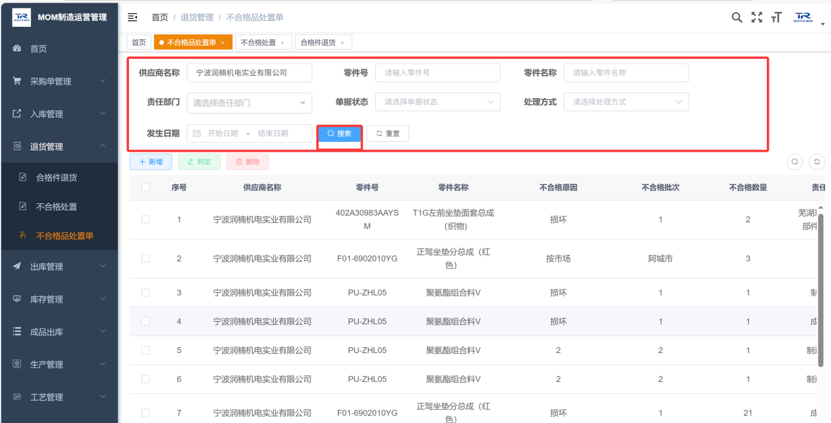This screenshot has height=423, width=831.
Task: Open 不合格品处置单 in the sidebar submenu
Action: click(x=59, y=236)
